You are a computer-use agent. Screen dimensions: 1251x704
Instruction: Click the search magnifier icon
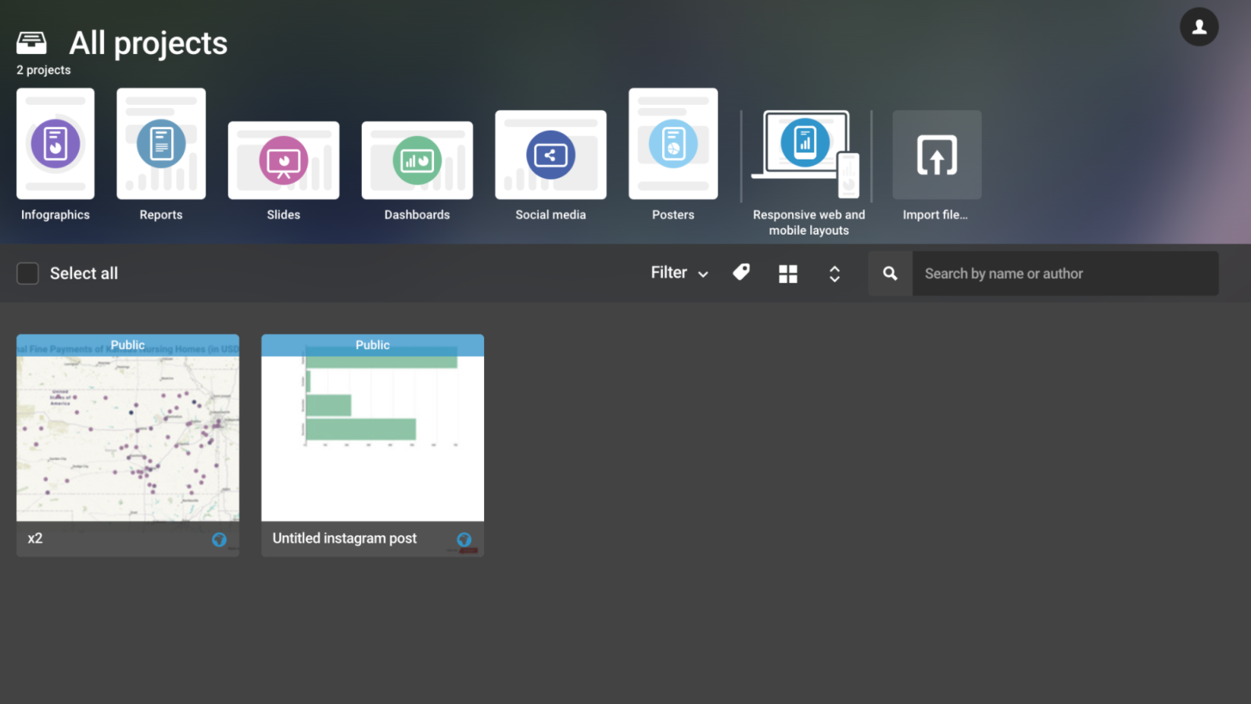(889, 273)
